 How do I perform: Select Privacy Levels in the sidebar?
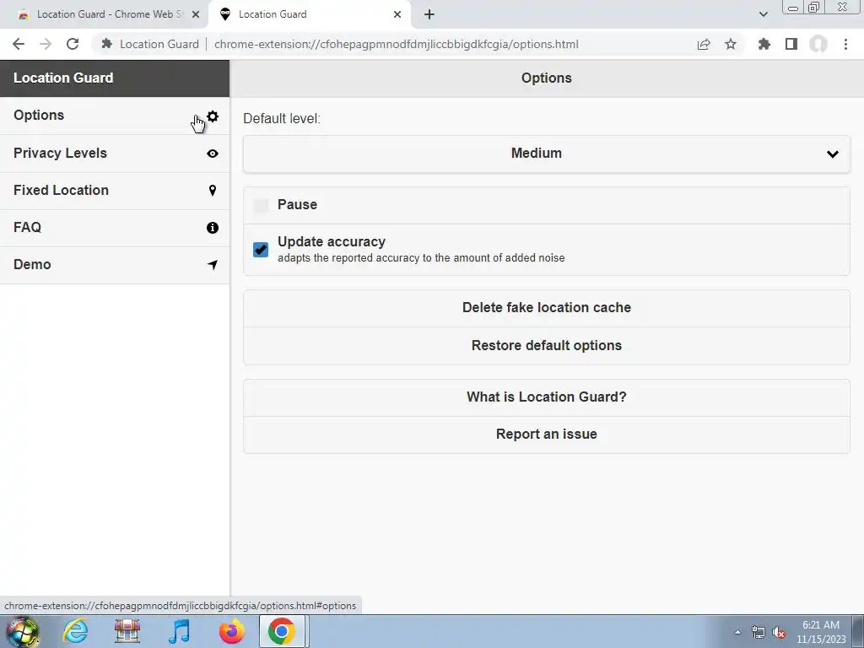pos(115,154)
